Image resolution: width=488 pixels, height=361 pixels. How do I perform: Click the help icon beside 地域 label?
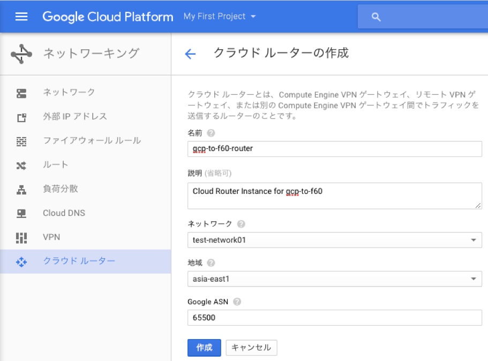pyautogui.click(x=211, y=263)
